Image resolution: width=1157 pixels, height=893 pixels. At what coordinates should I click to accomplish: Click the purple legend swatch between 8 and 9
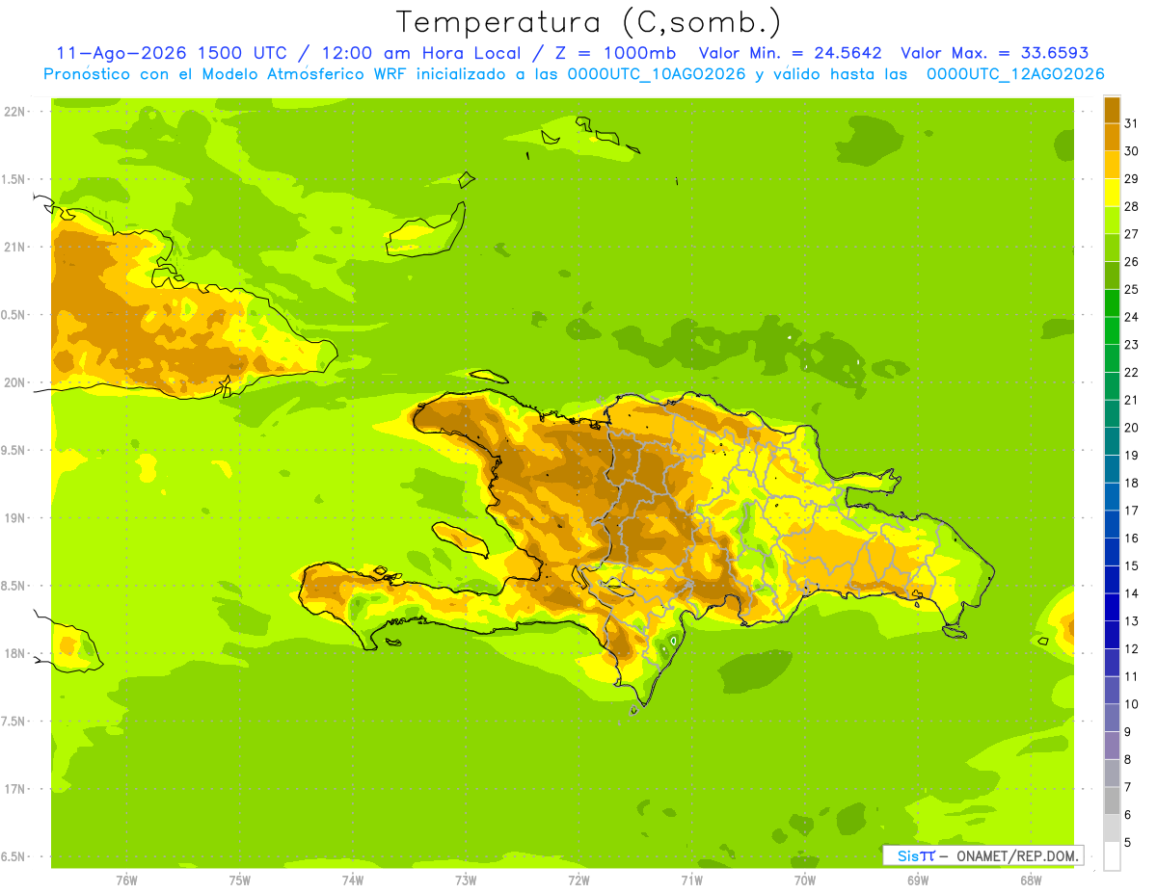pyautogui.click(x=1112, y=746)
